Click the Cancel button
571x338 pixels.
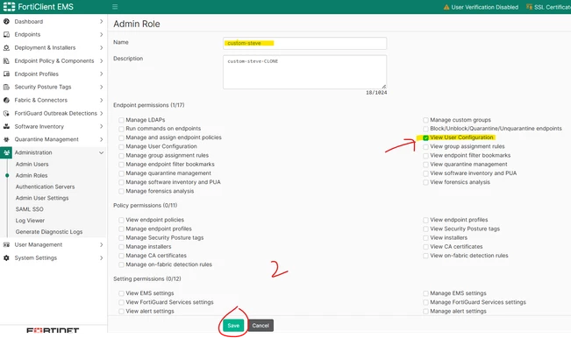[x=261, y=325]
